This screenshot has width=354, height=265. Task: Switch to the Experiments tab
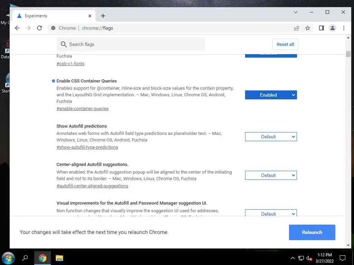pyautogui.click(x=54, y=16)
